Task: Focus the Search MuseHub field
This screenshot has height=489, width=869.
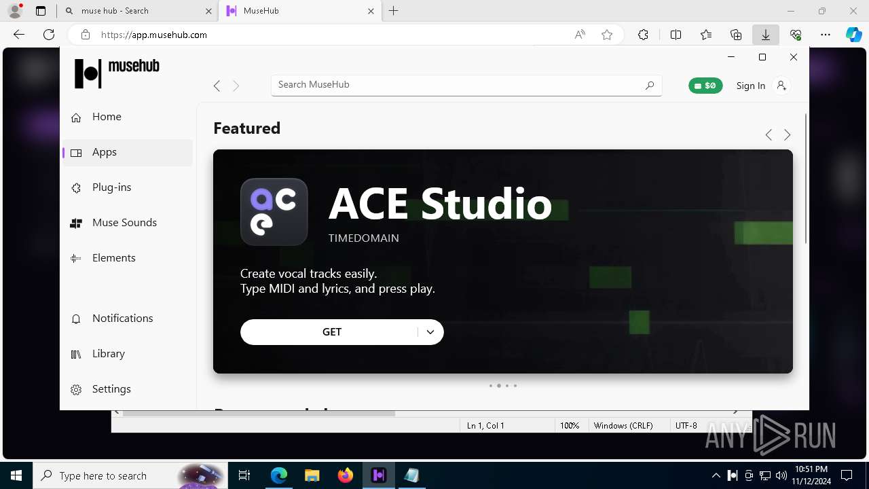Action: pos(466,85)
